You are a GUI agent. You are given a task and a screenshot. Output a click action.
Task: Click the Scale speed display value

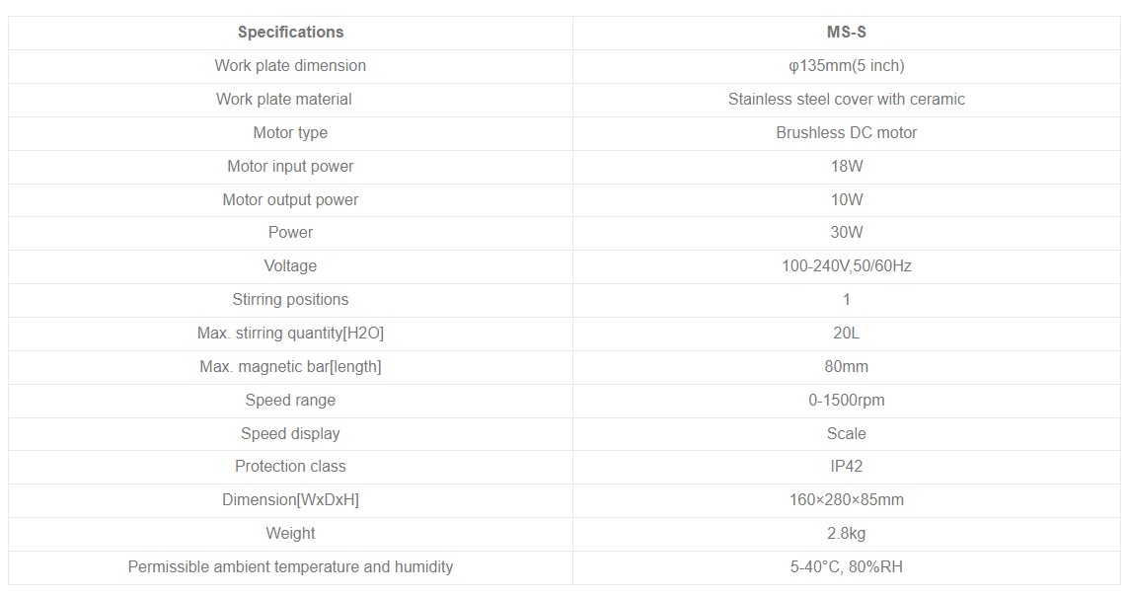coord(846,433)
